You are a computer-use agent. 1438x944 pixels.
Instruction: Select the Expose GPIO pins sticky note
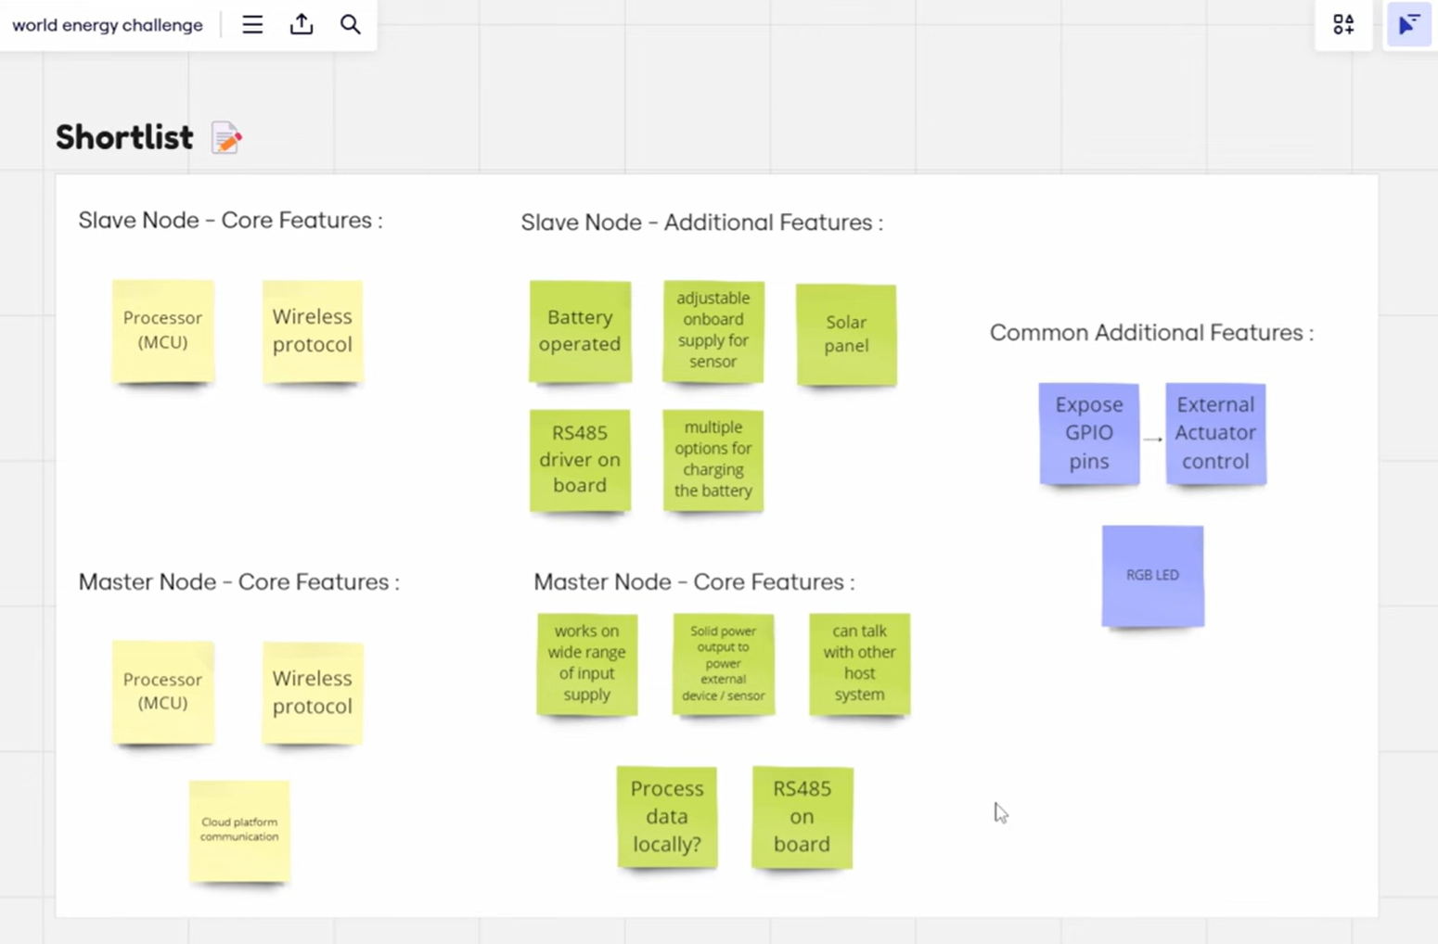[1089, 433]
